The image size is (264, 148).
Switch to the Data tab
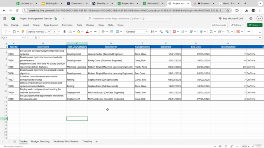pos(79,25)
